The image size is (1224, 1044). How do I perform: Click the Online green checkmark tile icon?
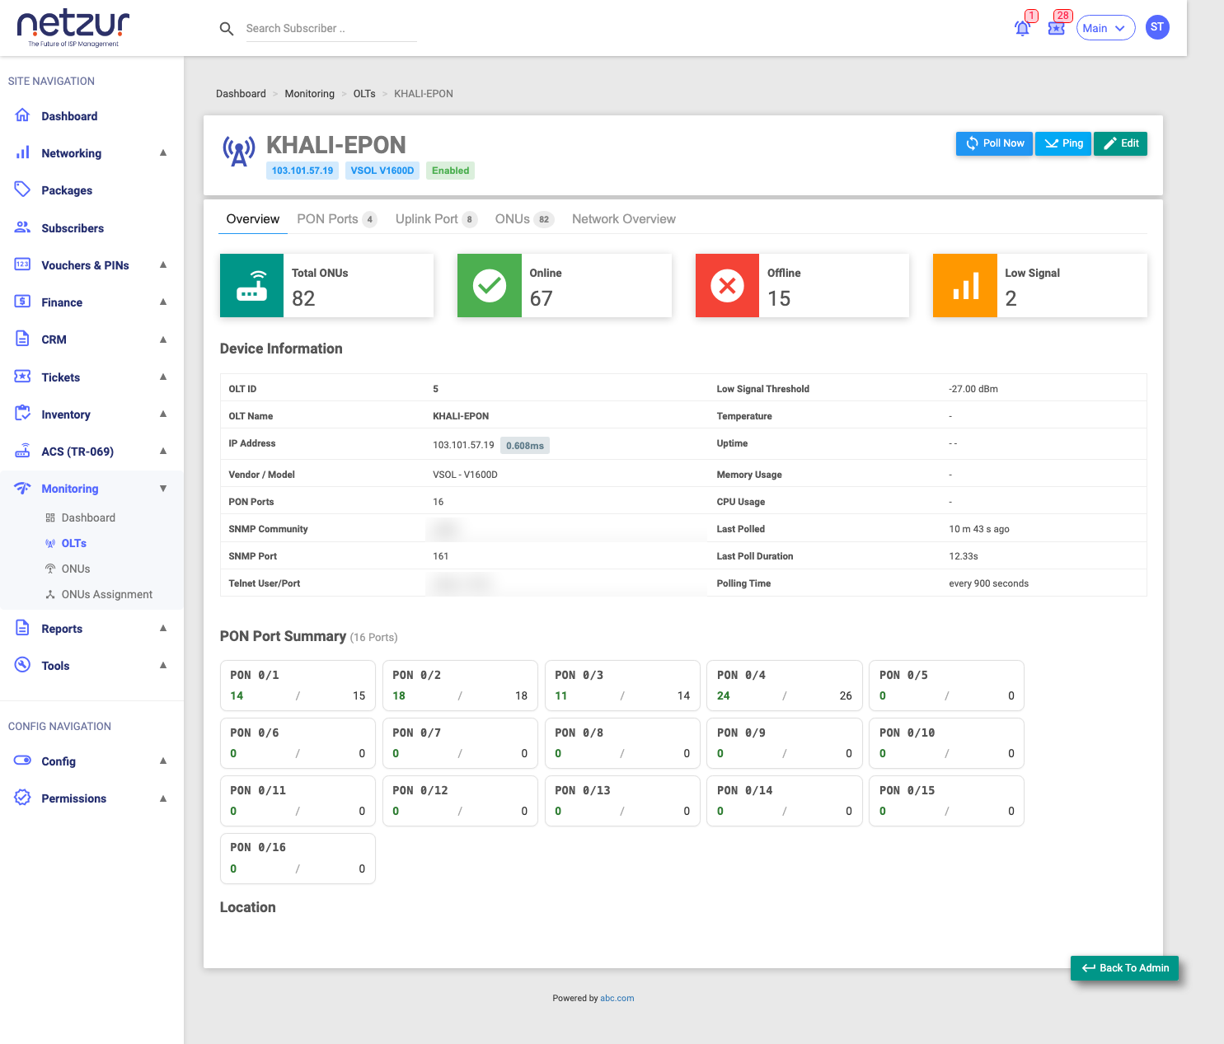click(490, 285)
